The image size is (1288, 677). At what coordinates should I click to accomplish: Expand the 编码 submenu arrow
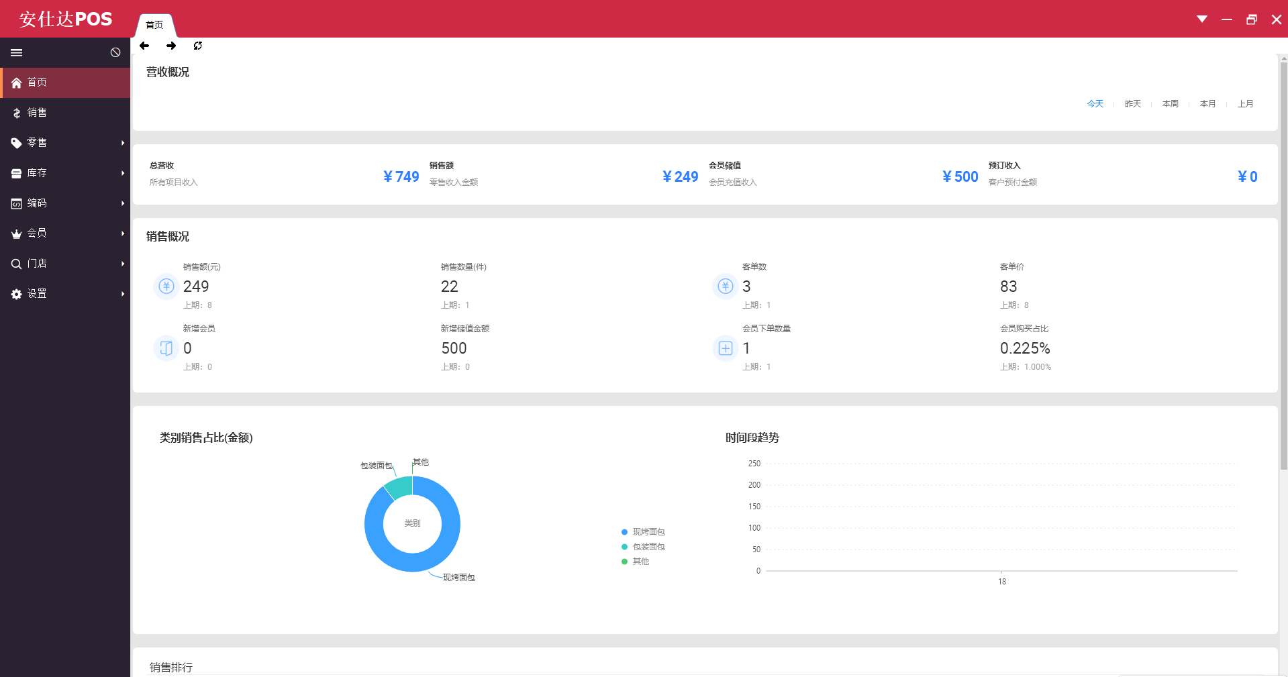(123, 203)
